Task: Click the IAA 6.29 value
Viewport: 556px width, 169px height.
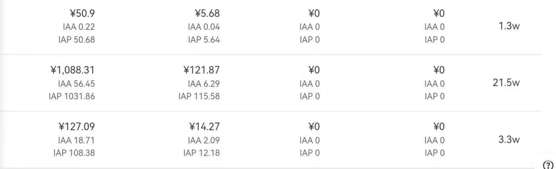Action: tap(204, 84)
